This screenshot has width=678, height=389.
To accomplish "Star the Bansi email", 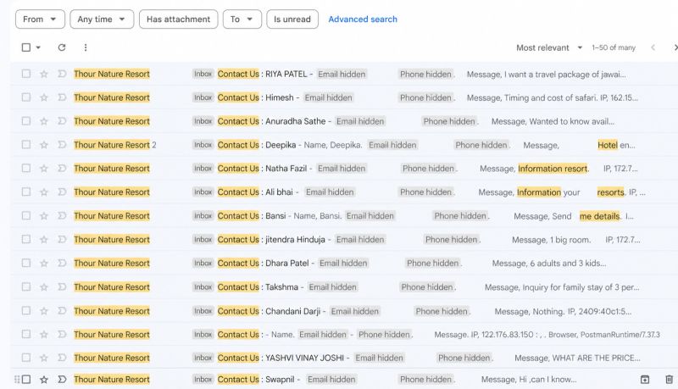I will click(44, 215).
